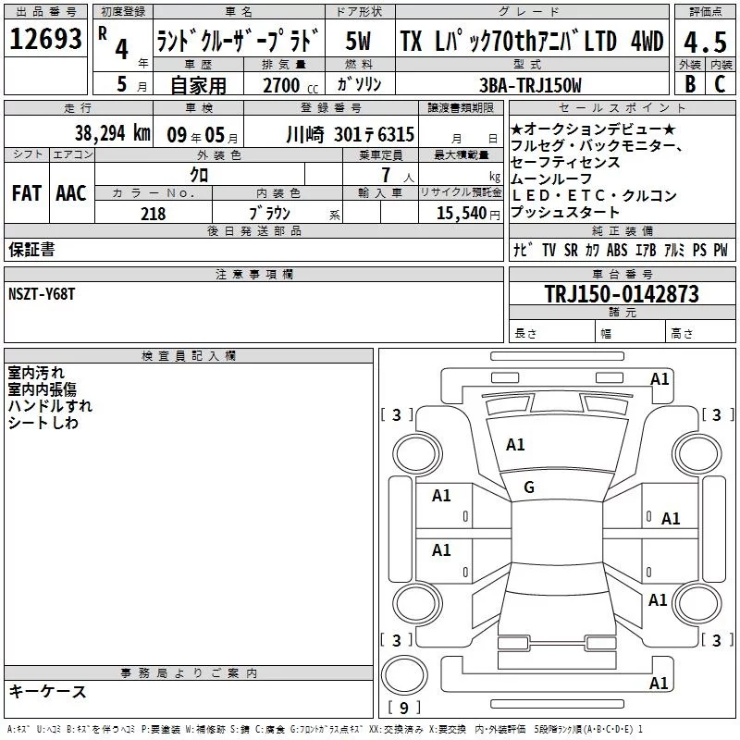Click the ★オークションデビュー★ line

point(593,129)
